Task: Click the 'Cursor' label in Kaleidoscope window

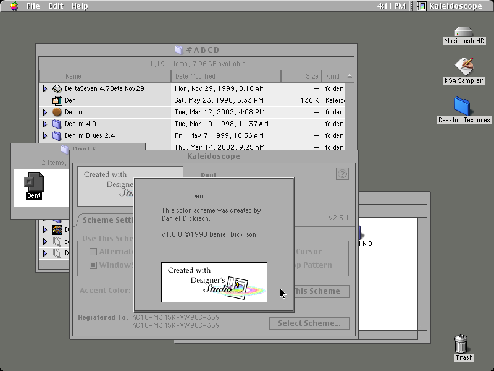Action: (309, 252)
